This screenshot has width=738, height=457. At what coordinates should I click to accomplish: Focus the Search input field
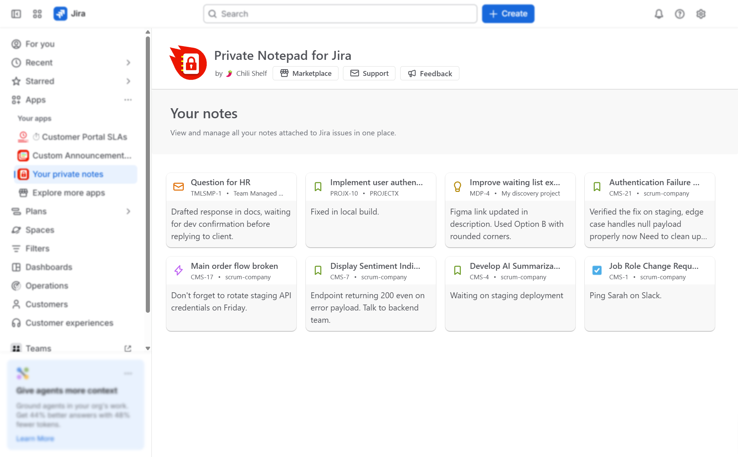coord(340,14)
